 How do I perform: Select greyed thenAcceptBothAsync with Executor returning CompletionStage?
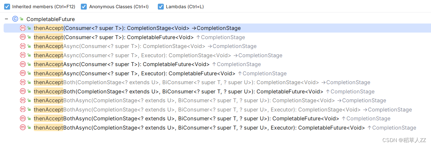(x=222, y=110)
